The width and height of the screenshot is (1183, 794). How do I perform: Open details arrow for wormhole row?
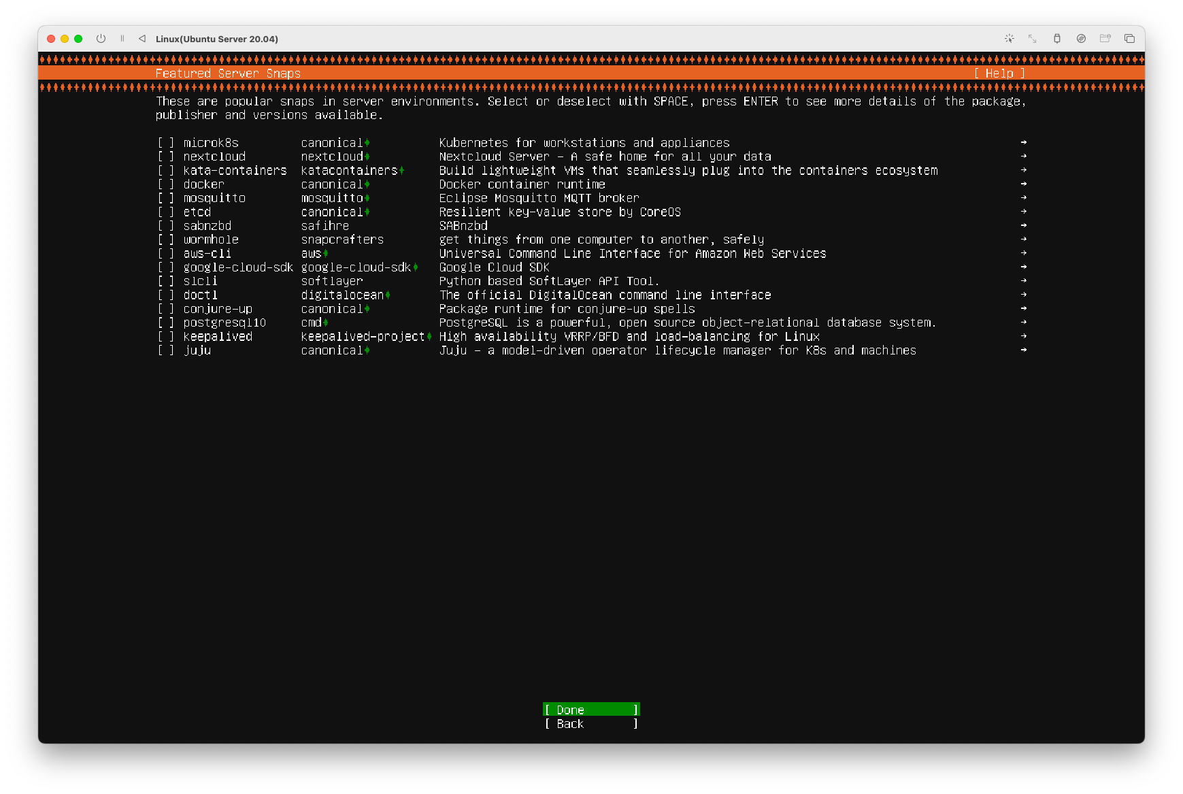[x=1023, y=239]
